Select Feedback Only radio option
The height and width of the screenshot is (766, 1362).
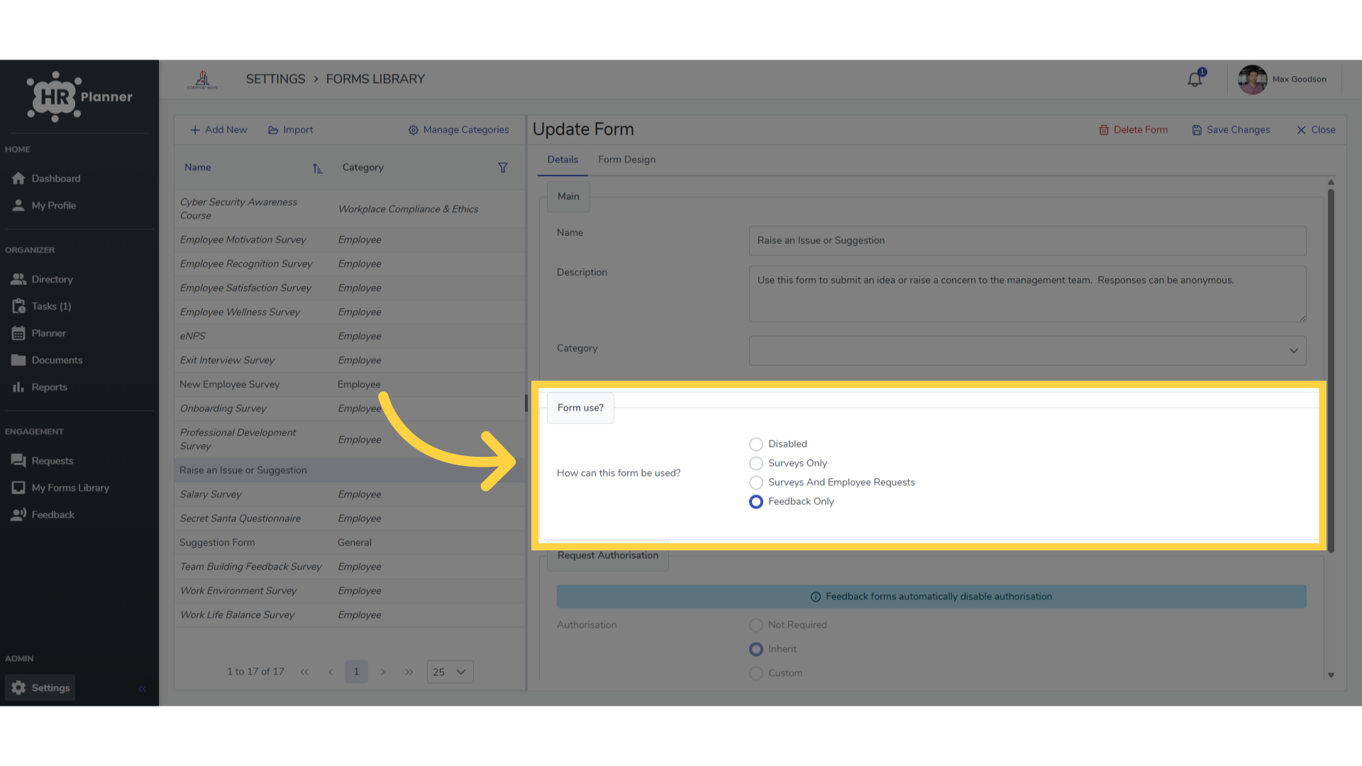(x=756, y=501)
